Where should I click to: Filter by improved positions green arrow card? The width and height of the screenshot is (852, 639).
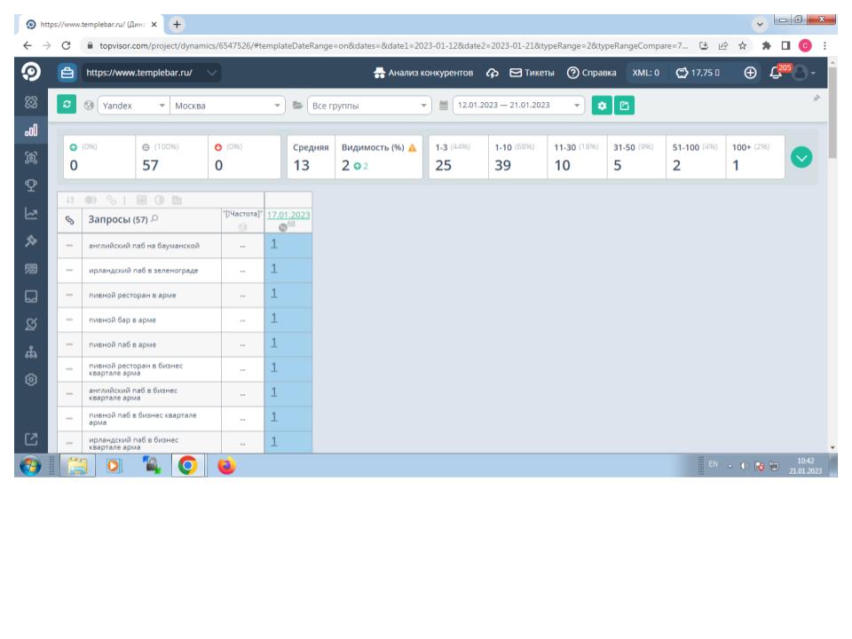pyautogui.click(x=99, y=157)
